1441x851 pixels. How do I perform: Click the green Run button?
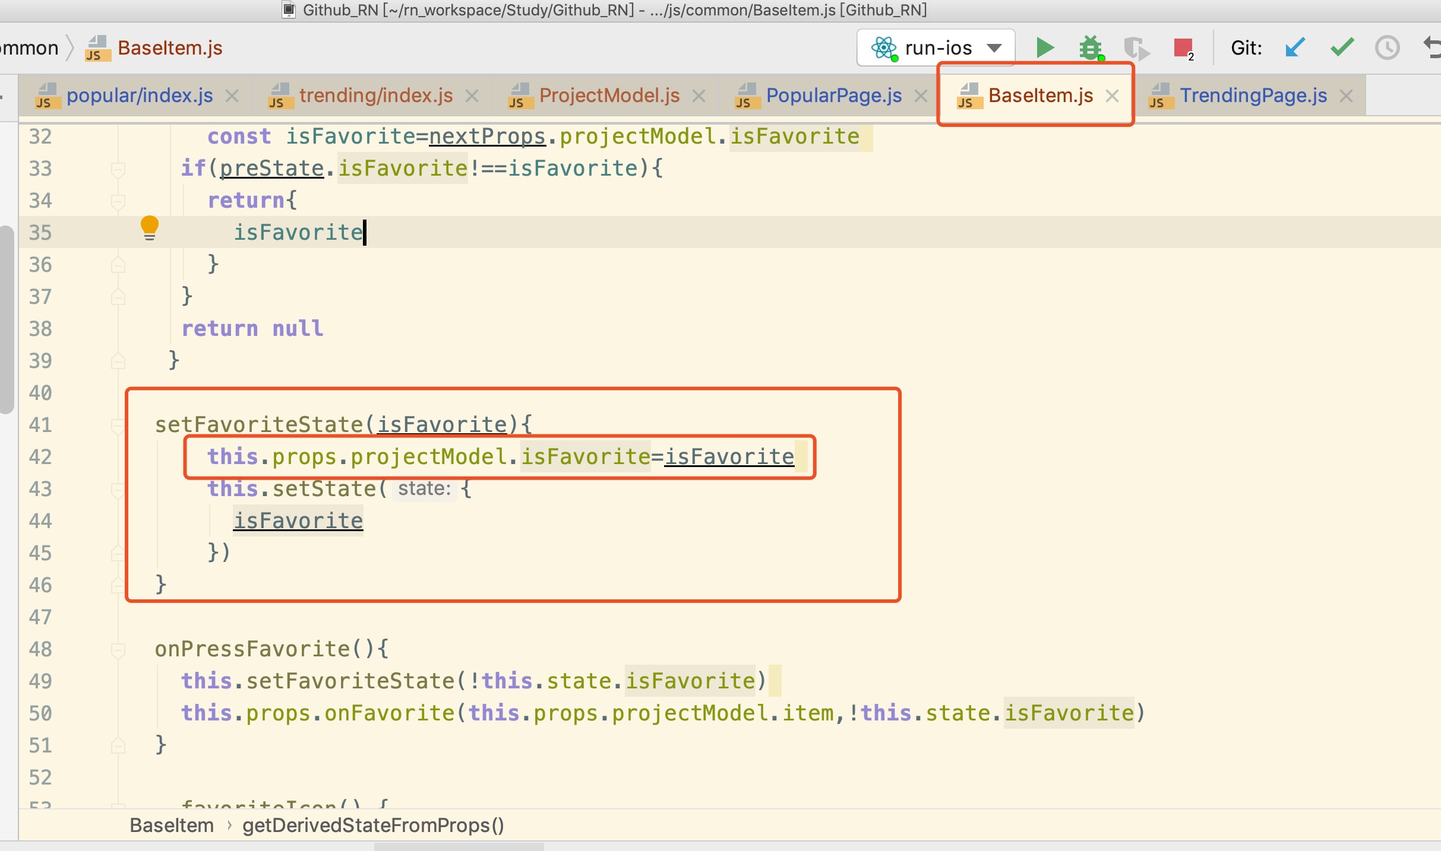pos(1045,47)
